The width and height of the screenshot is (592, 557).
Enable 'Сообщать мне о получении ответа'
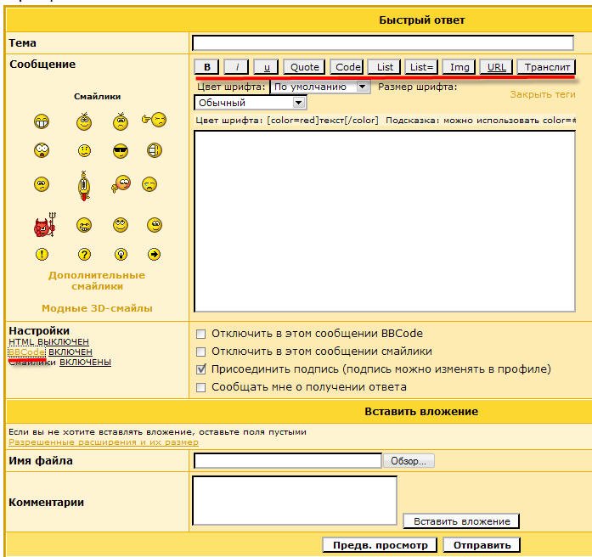coord(200,387)
